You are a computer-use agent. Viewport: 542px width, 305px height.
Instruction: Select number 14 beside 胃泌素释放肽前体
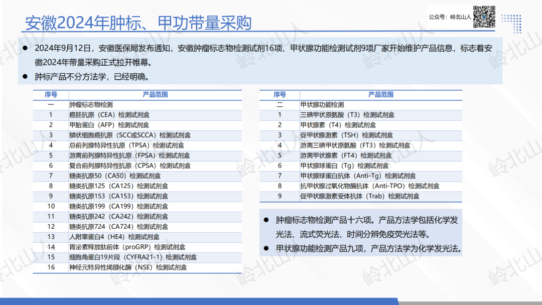[51, 247]
